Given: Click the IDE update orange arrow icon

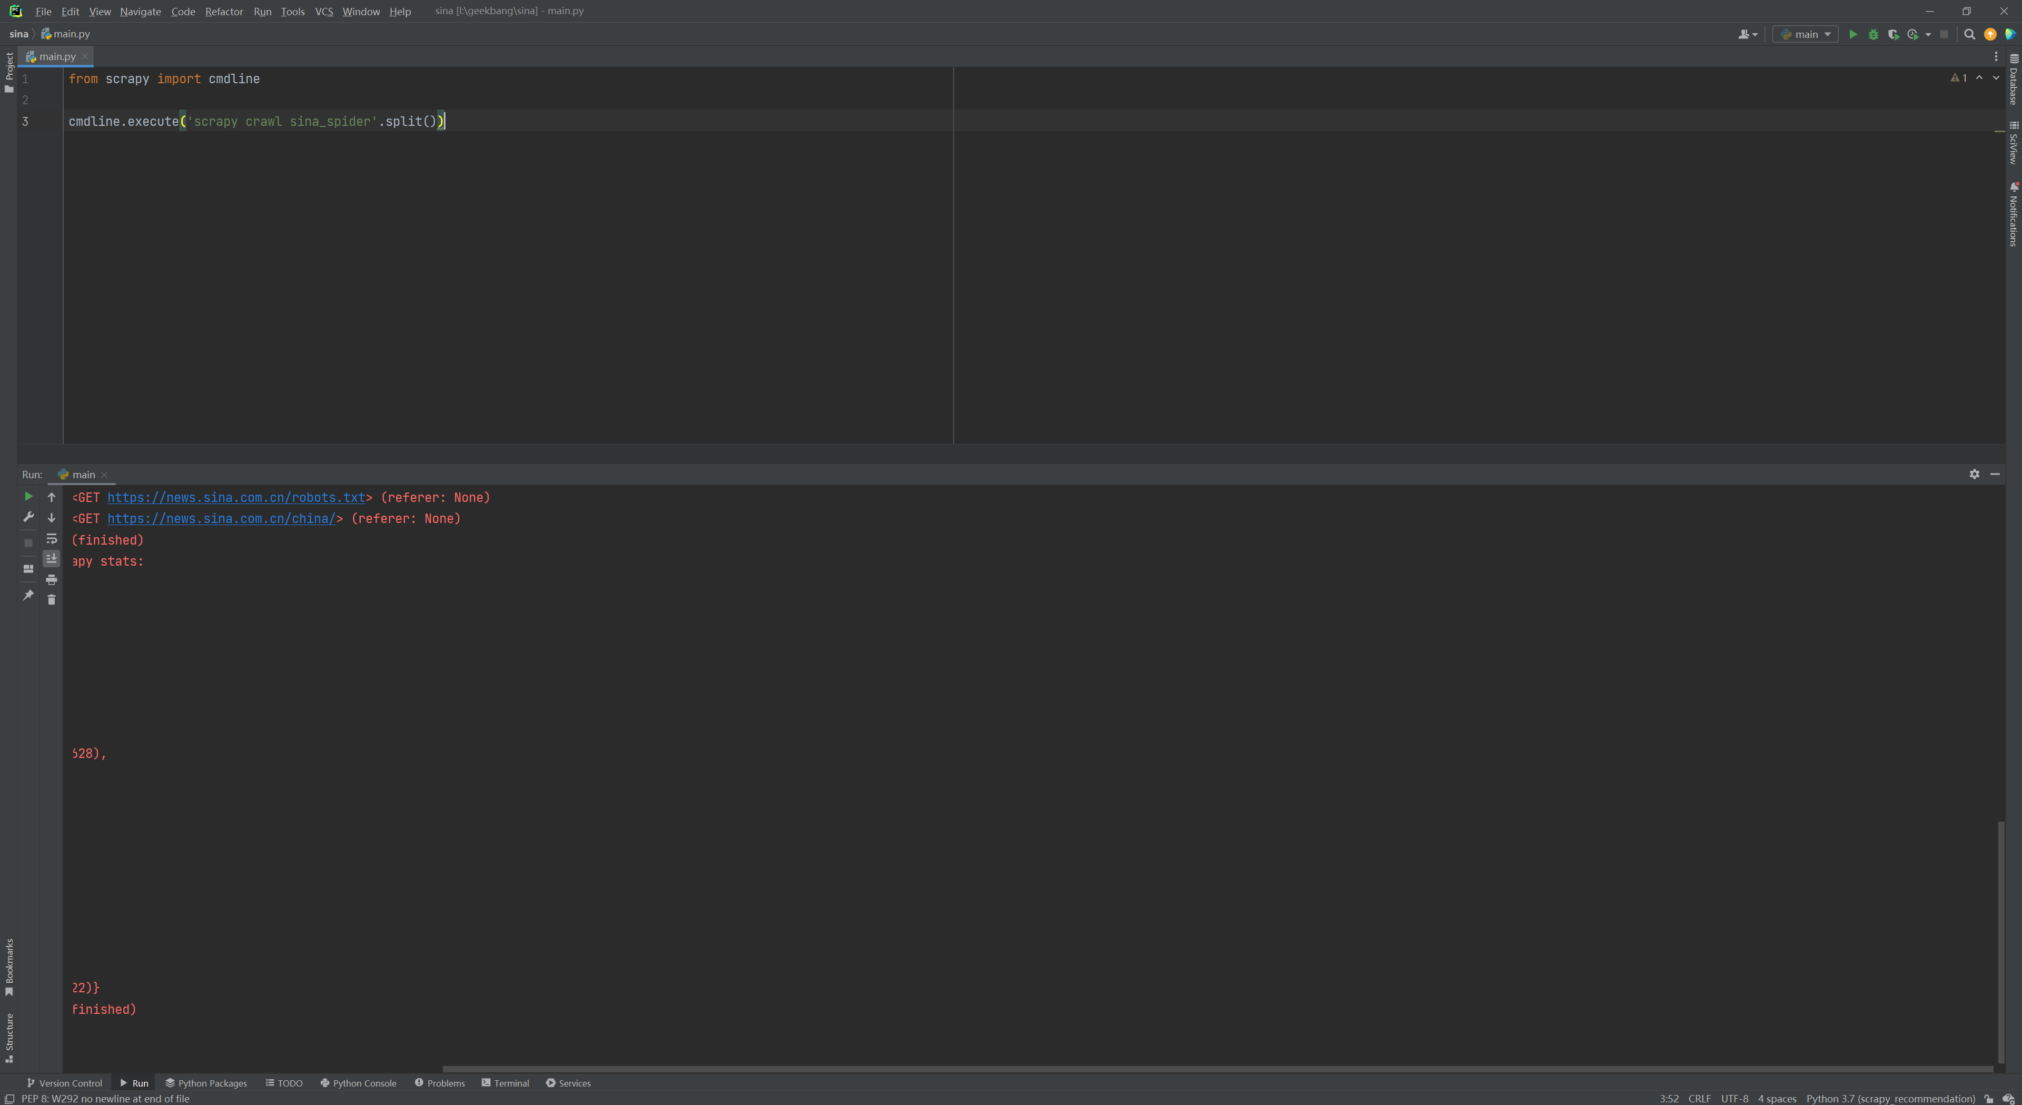Looking at the screenshot, I should coord(1990,35).
